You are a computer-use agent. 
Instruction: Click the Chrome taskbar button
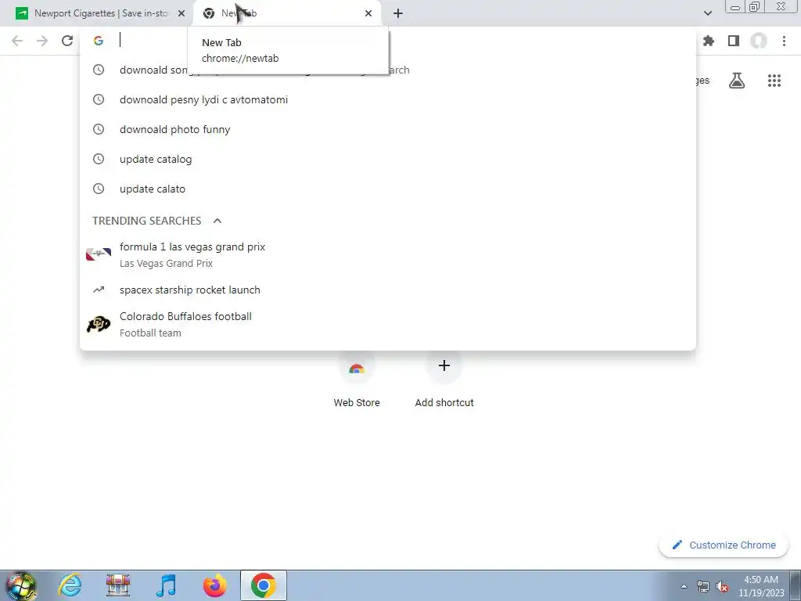click(x=263, y=585)
